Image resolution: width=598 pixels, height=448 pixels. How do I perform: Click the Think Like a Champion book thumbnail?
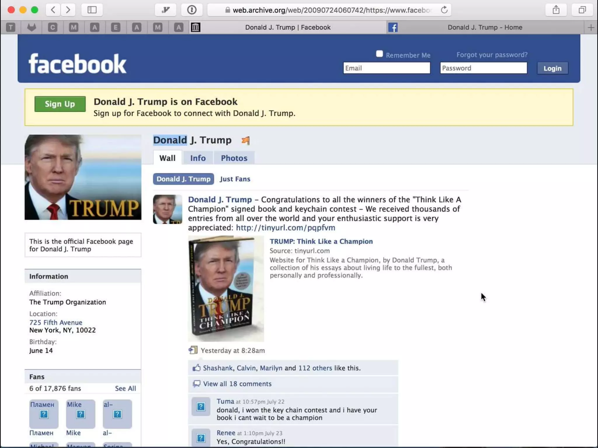[226, 288]
